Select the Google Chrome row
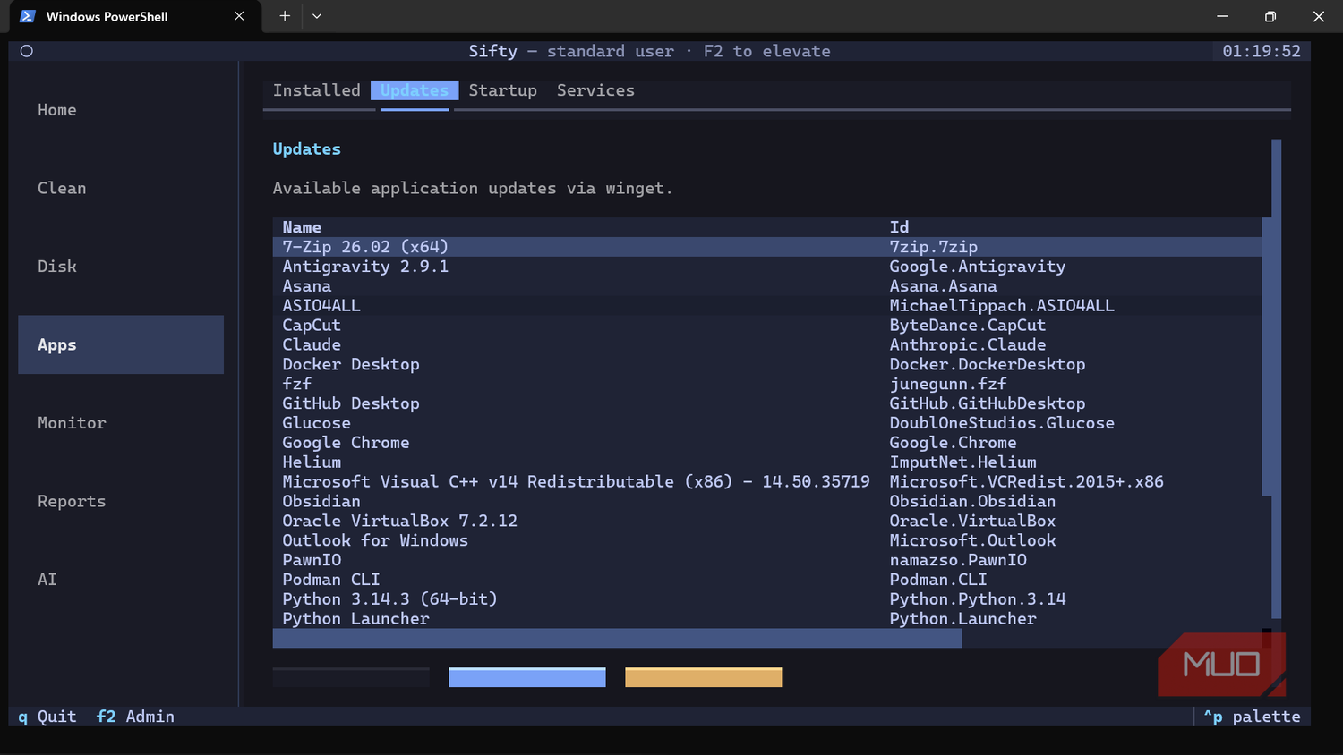The width and height of the screenshot is (1343, 755). [x=767, y=443]
